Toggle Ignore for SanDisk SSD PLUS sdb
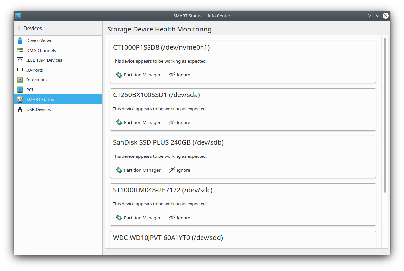404x271 pixels. (x=179, y=170)
